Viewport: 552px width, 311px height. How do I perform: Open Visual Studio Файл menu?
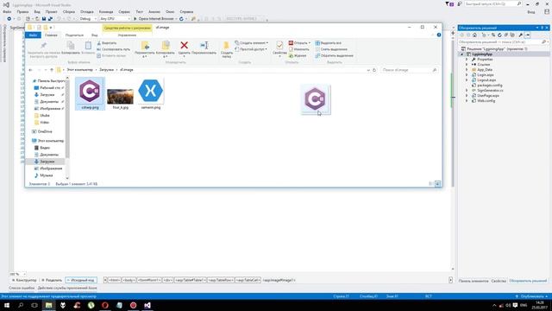pyautogui.click(x=7, y=11)
